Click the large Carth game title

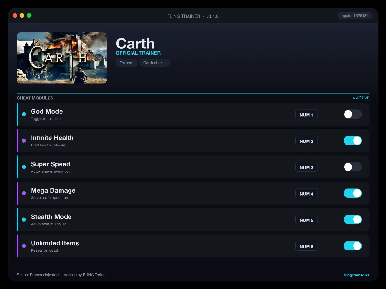[135, 43]
